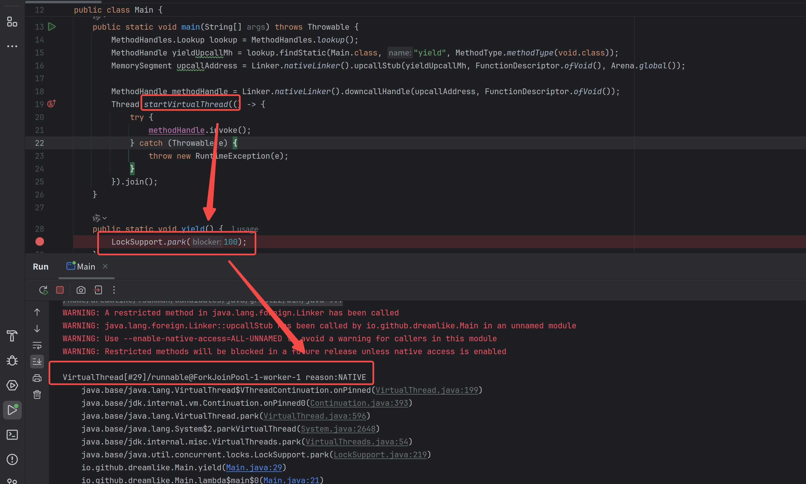Click the "yield" string literal on line 15
The width and height of the screenshot is (806, 484).
[430, 53]
